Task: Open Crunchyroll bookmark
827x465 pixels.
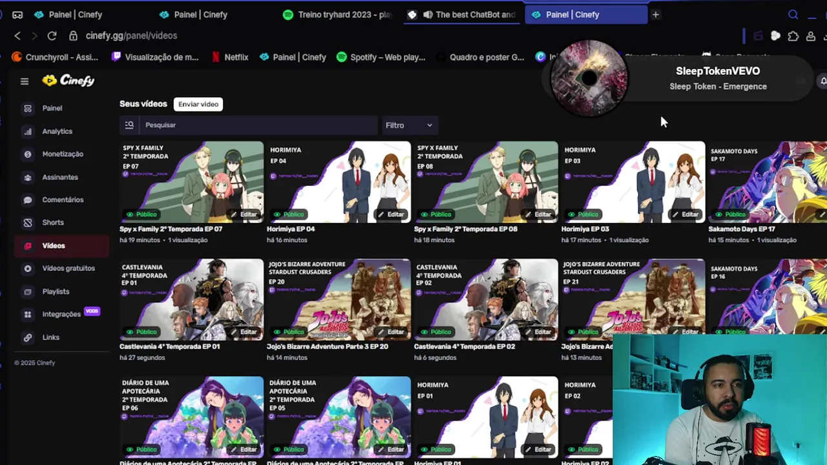Action: pyautogui.click(x=56, y=57)
